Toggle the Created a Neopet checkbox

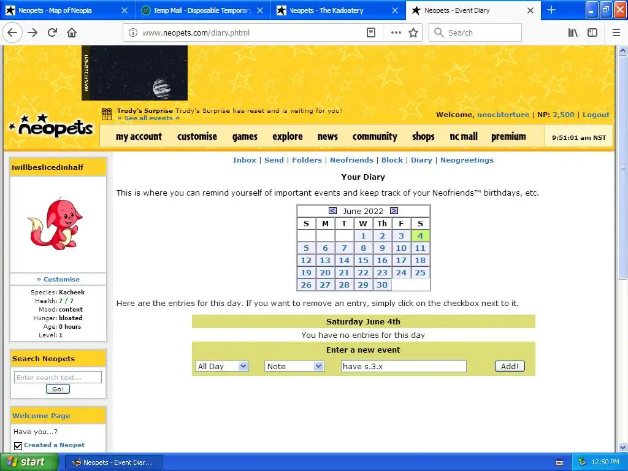(x=18, y=446)
